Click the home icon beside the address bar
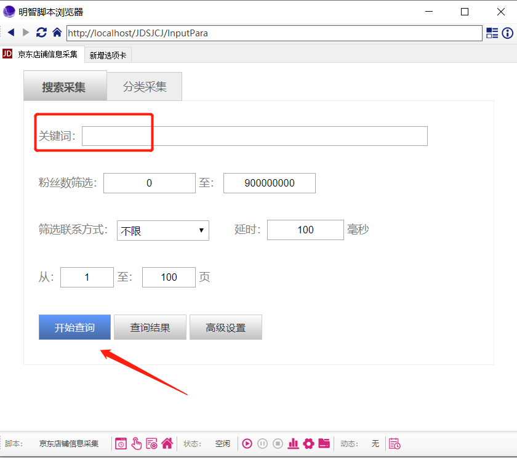 [57, 32]
